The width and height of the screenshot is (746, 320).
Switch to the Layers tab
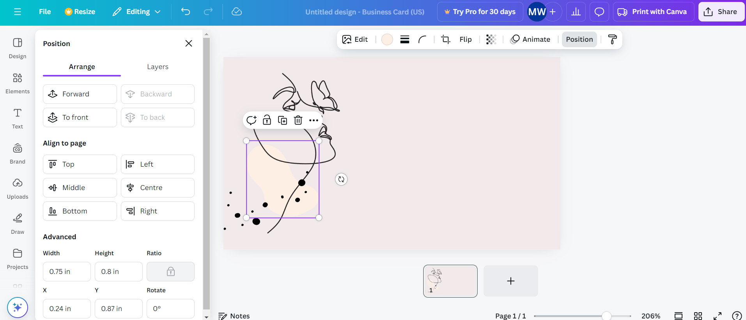pos(158,67)
